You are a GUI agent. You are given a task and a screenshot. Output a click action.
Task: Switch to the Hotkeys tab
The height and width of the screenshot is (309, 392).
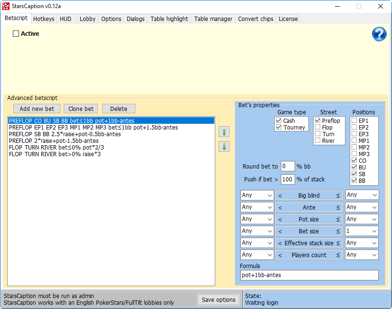click(x=44, y=19)
